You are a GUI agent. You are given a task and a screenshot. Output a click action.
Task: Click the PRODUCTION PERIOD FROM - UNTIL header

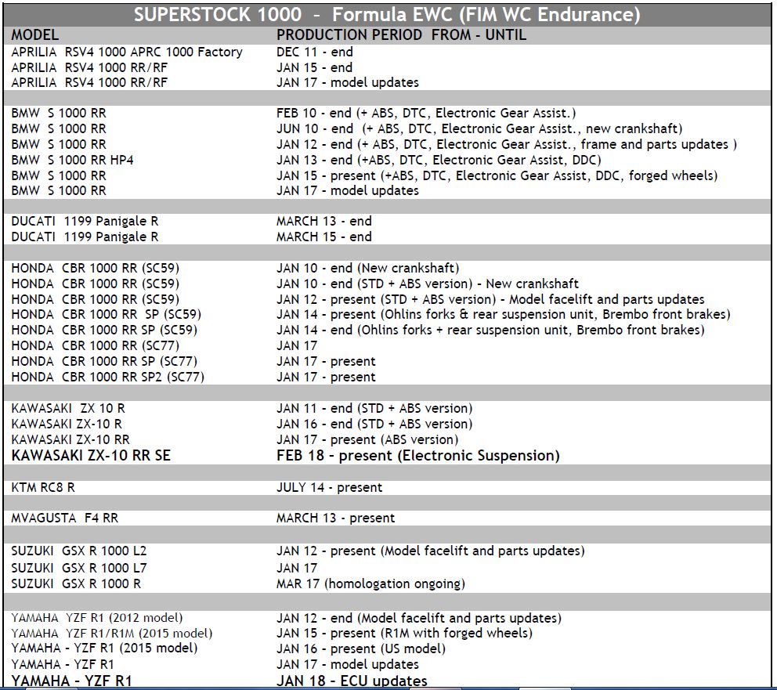(401, 35)
